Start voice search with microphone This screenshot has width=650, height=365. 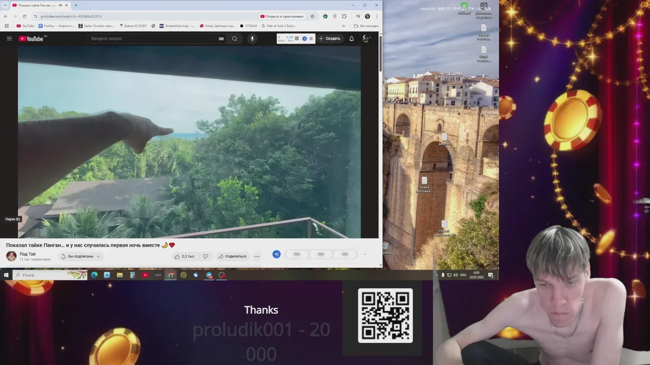(x=252, y=39)
